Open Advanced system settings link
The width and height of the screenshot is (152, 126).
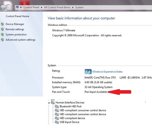[x=21, y=40]
